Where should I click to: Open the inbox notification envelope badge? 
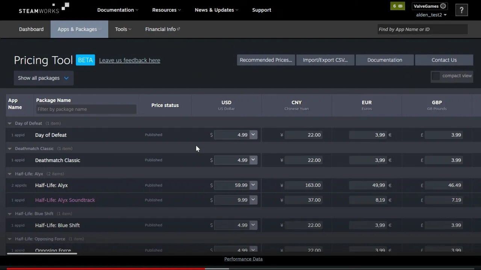tap(398, 6)
